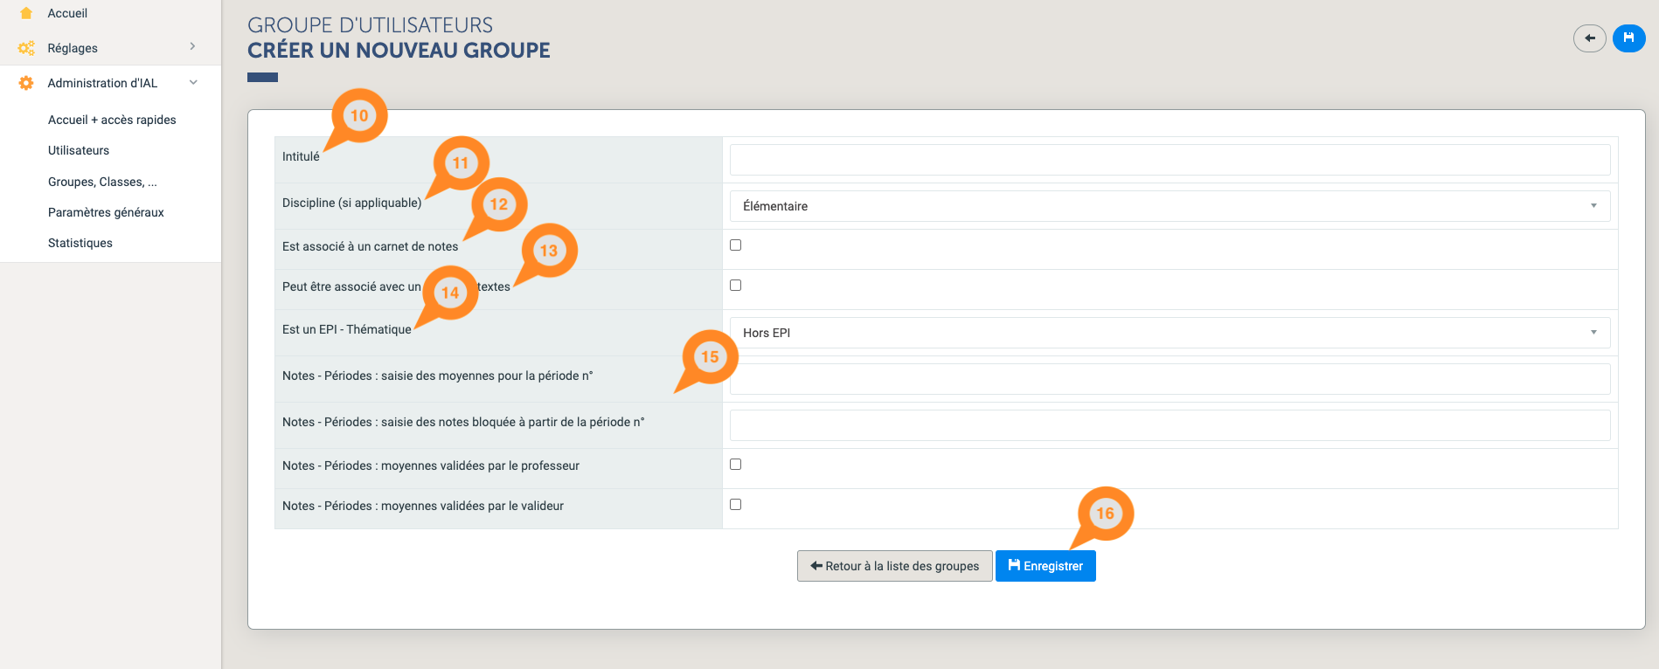Click the Administration d'IAL gear icon
This screenshot has height=669, width=1659.
click(x=26, y=83)
